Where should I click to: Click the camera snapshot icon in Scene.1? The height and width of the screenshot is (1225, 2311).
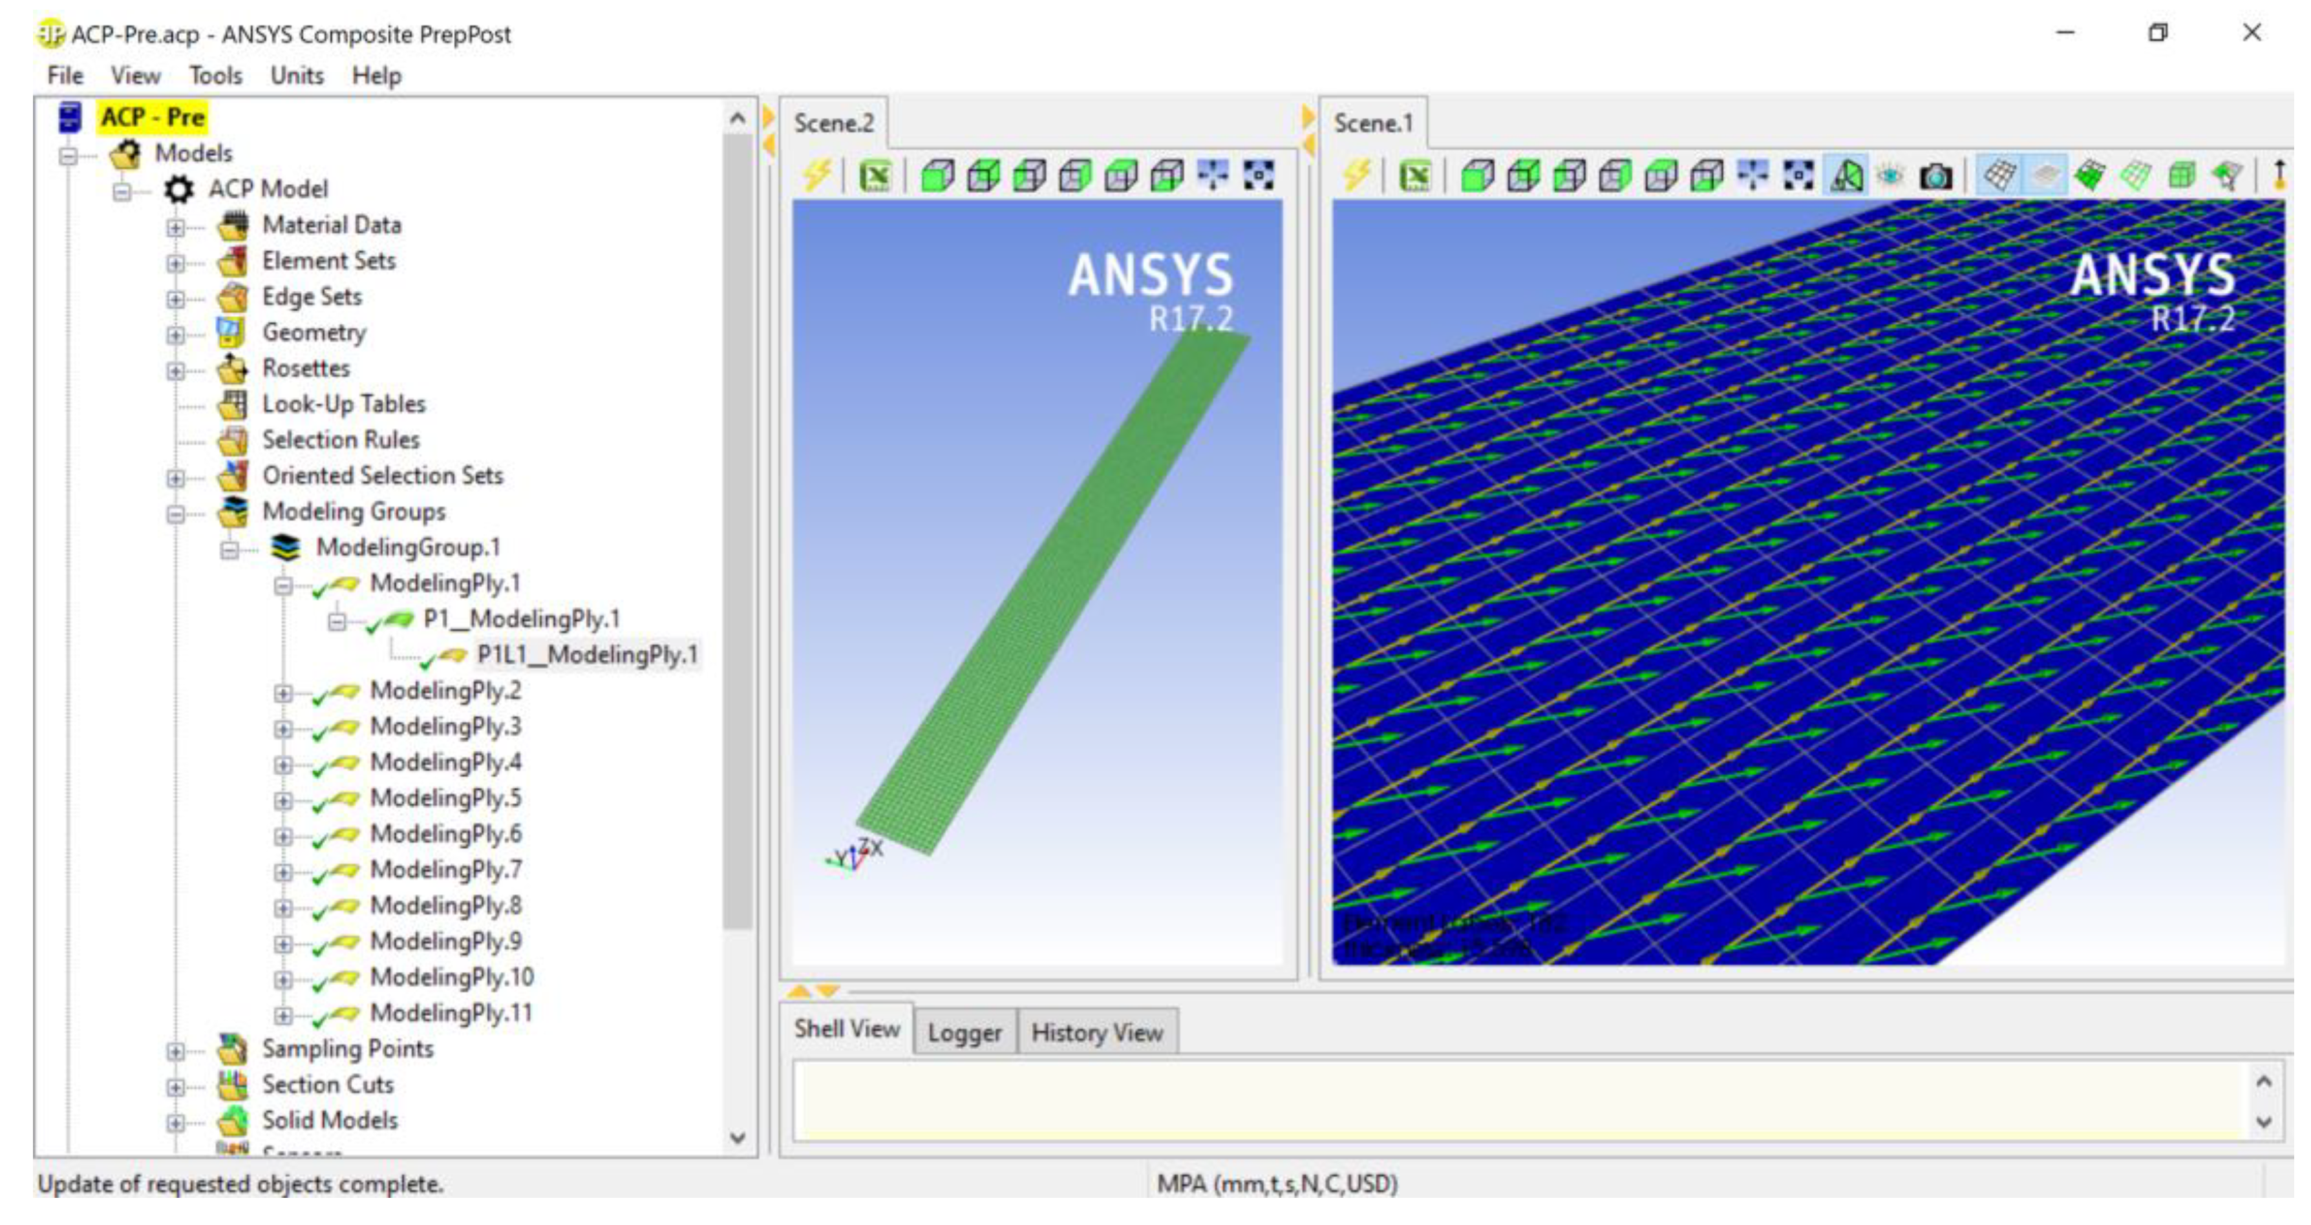point(1935,176)
